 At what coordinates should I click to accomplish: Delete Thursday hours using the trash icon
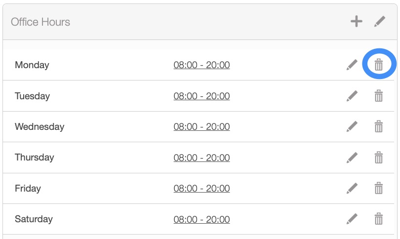pos(379,158)
